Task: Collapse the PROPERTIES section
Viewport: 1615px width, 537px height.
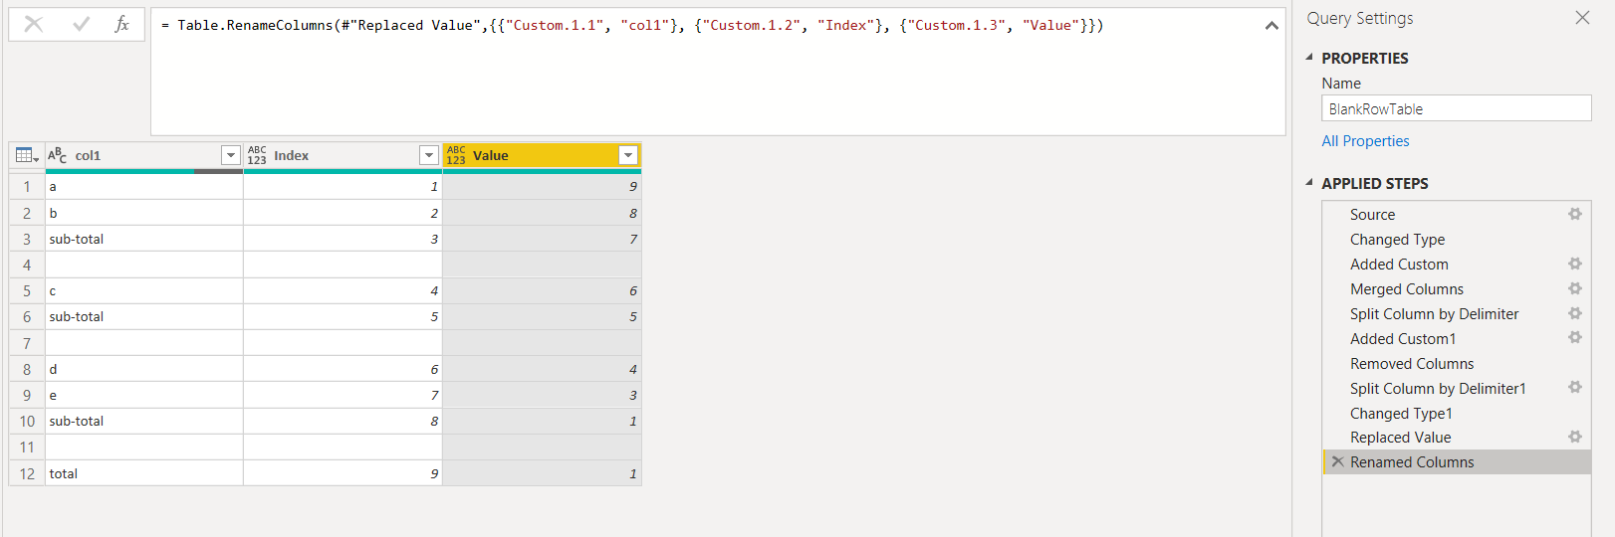Action: point(1309,58)
